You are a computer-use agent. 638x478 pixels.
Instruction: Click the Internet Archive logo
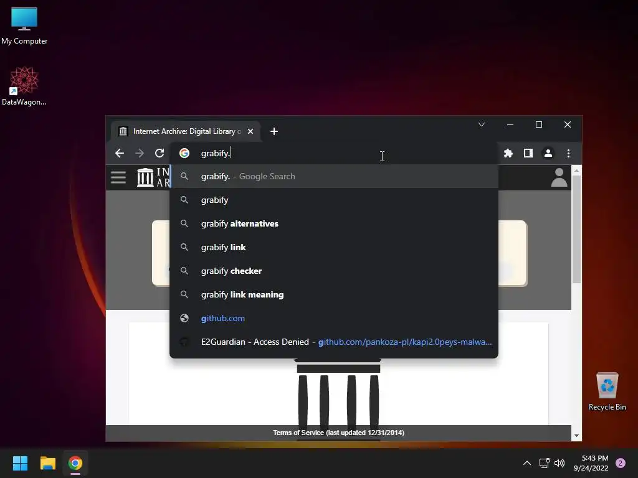(153, 177)
